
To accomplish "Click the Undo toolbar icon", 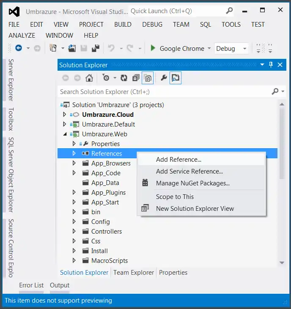I will [111, 48].
